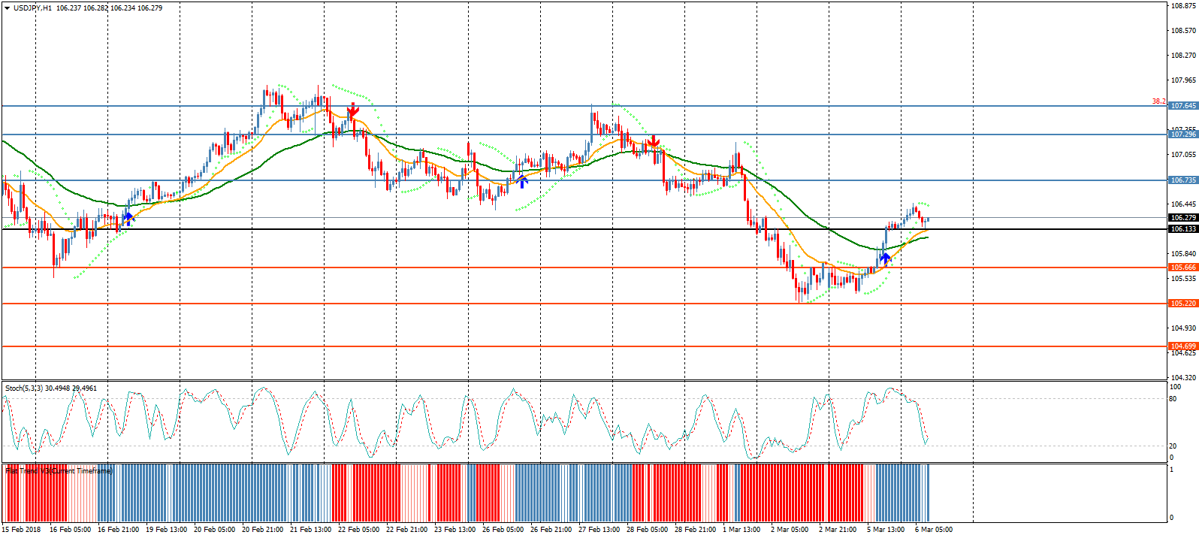Select the black 106.133 price level tag
This screenshot has height=538, width=1199.
1183,229
